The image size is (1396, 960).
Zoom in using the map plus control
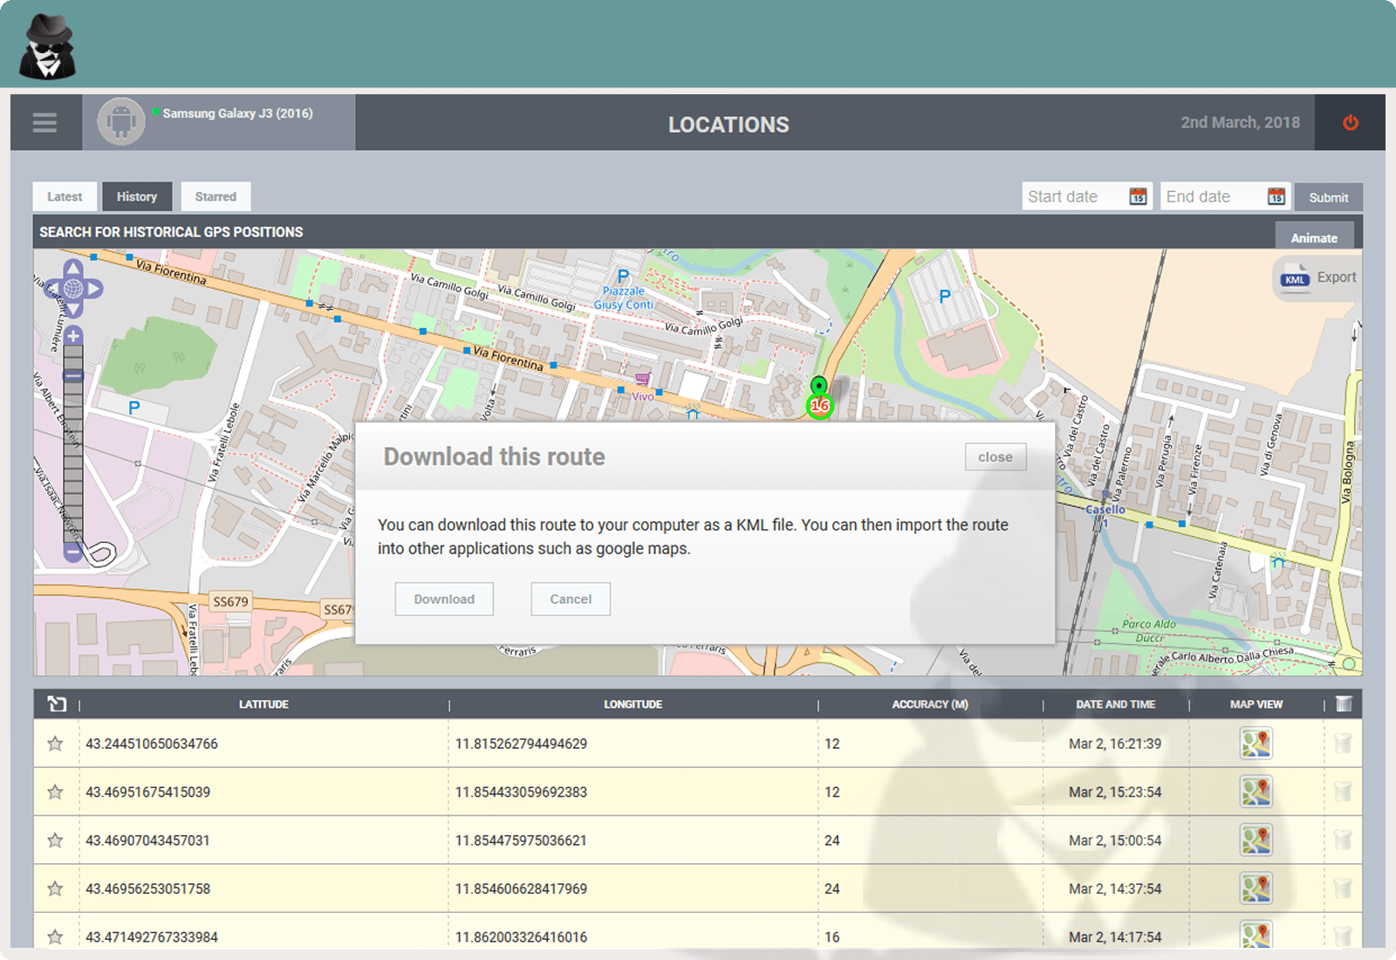(x=72, y=334)
